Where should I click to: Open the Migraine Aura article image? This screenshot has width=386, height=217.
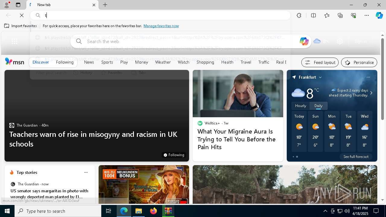pos(238,93)
